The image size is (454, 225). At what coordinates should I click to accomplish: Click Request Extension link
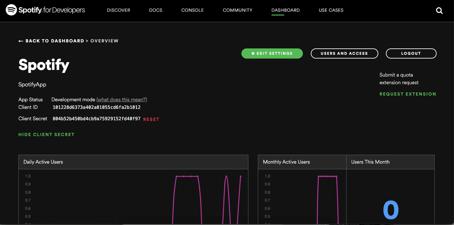click(408, 94)
